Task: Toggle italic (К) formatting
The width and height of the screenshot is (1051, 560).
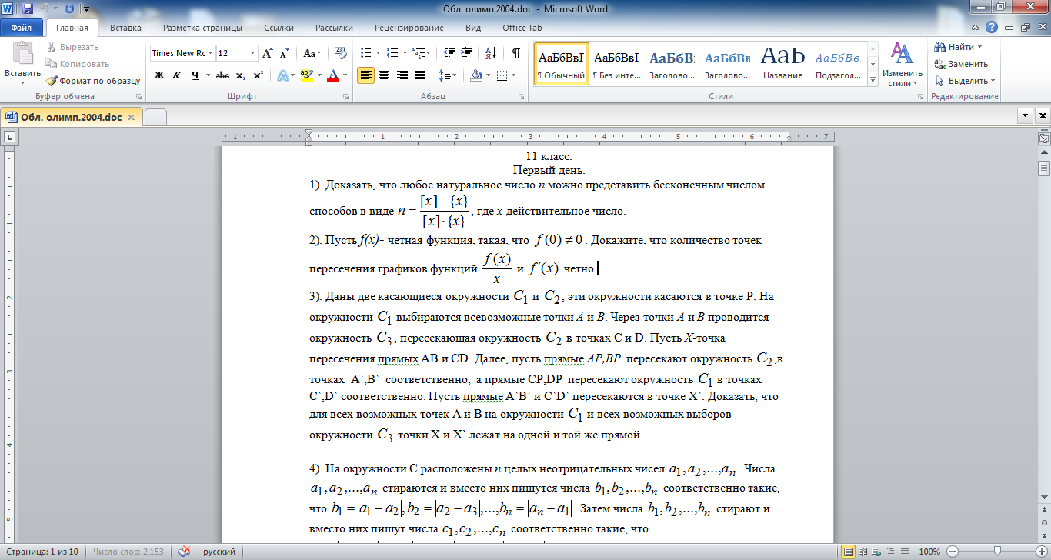Action: click(x=177, y=75)
